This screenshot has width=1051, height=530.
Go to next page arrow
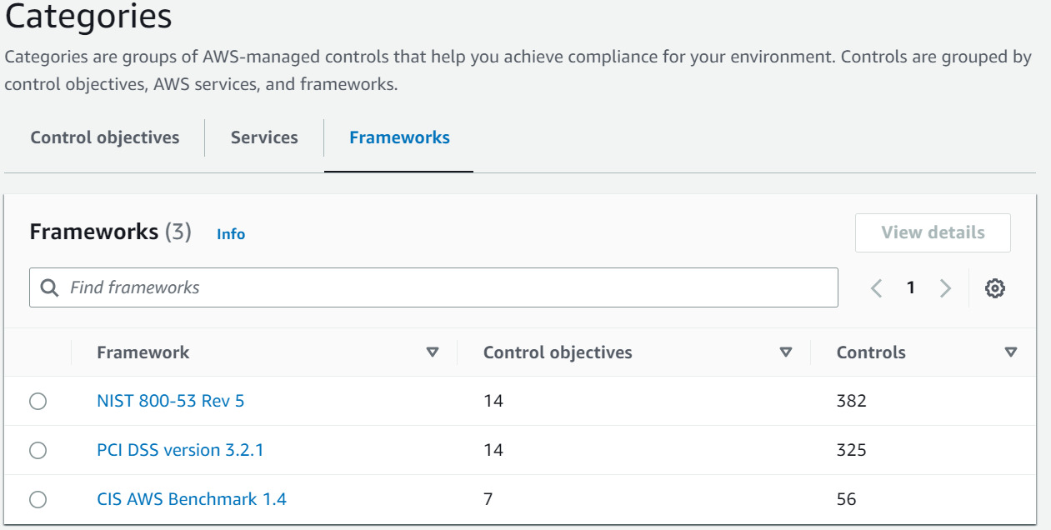945,288
